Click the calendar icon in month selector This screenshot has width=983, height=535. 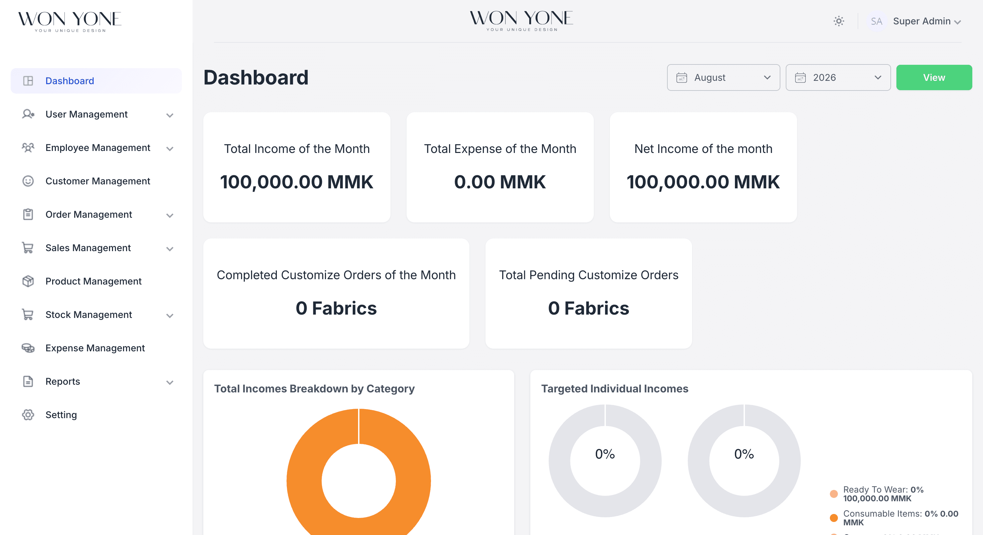[x=681, y=78]
